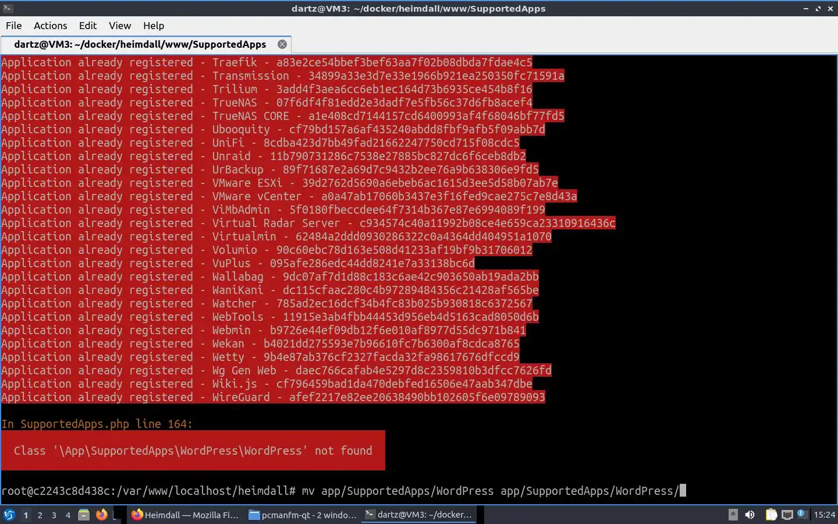The width and height of the screenshot is (838, 524).
Task: Open the Actions menu
Action: [50, 26]
